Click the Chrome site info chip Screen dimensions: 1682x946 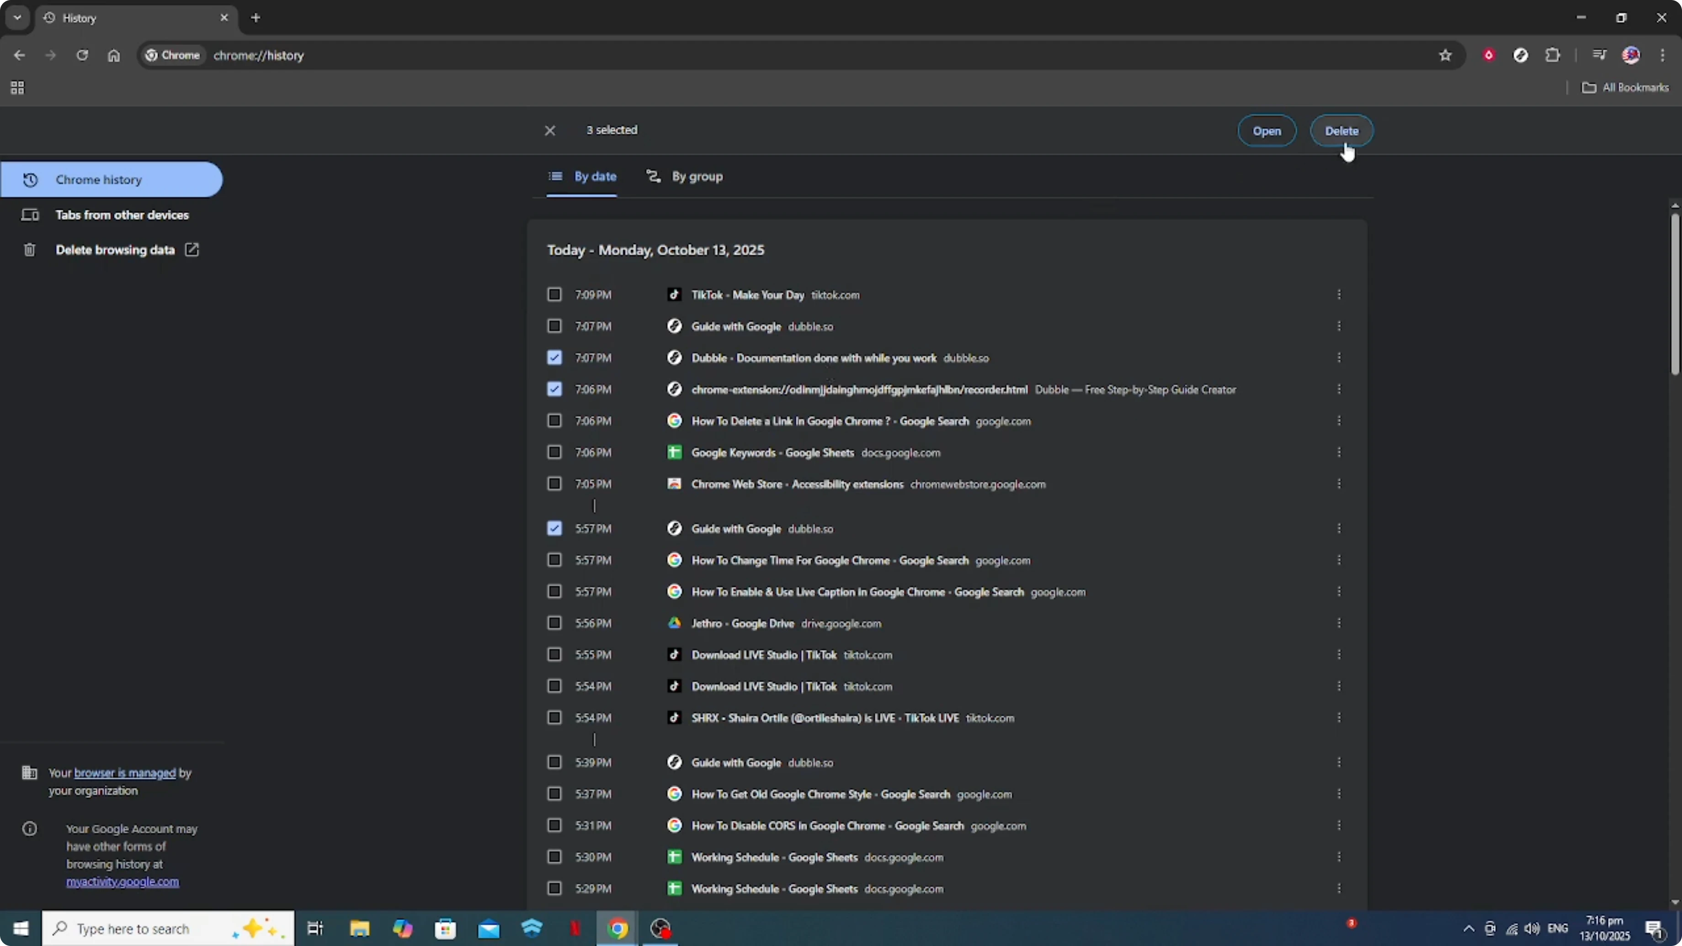[173, 55]
